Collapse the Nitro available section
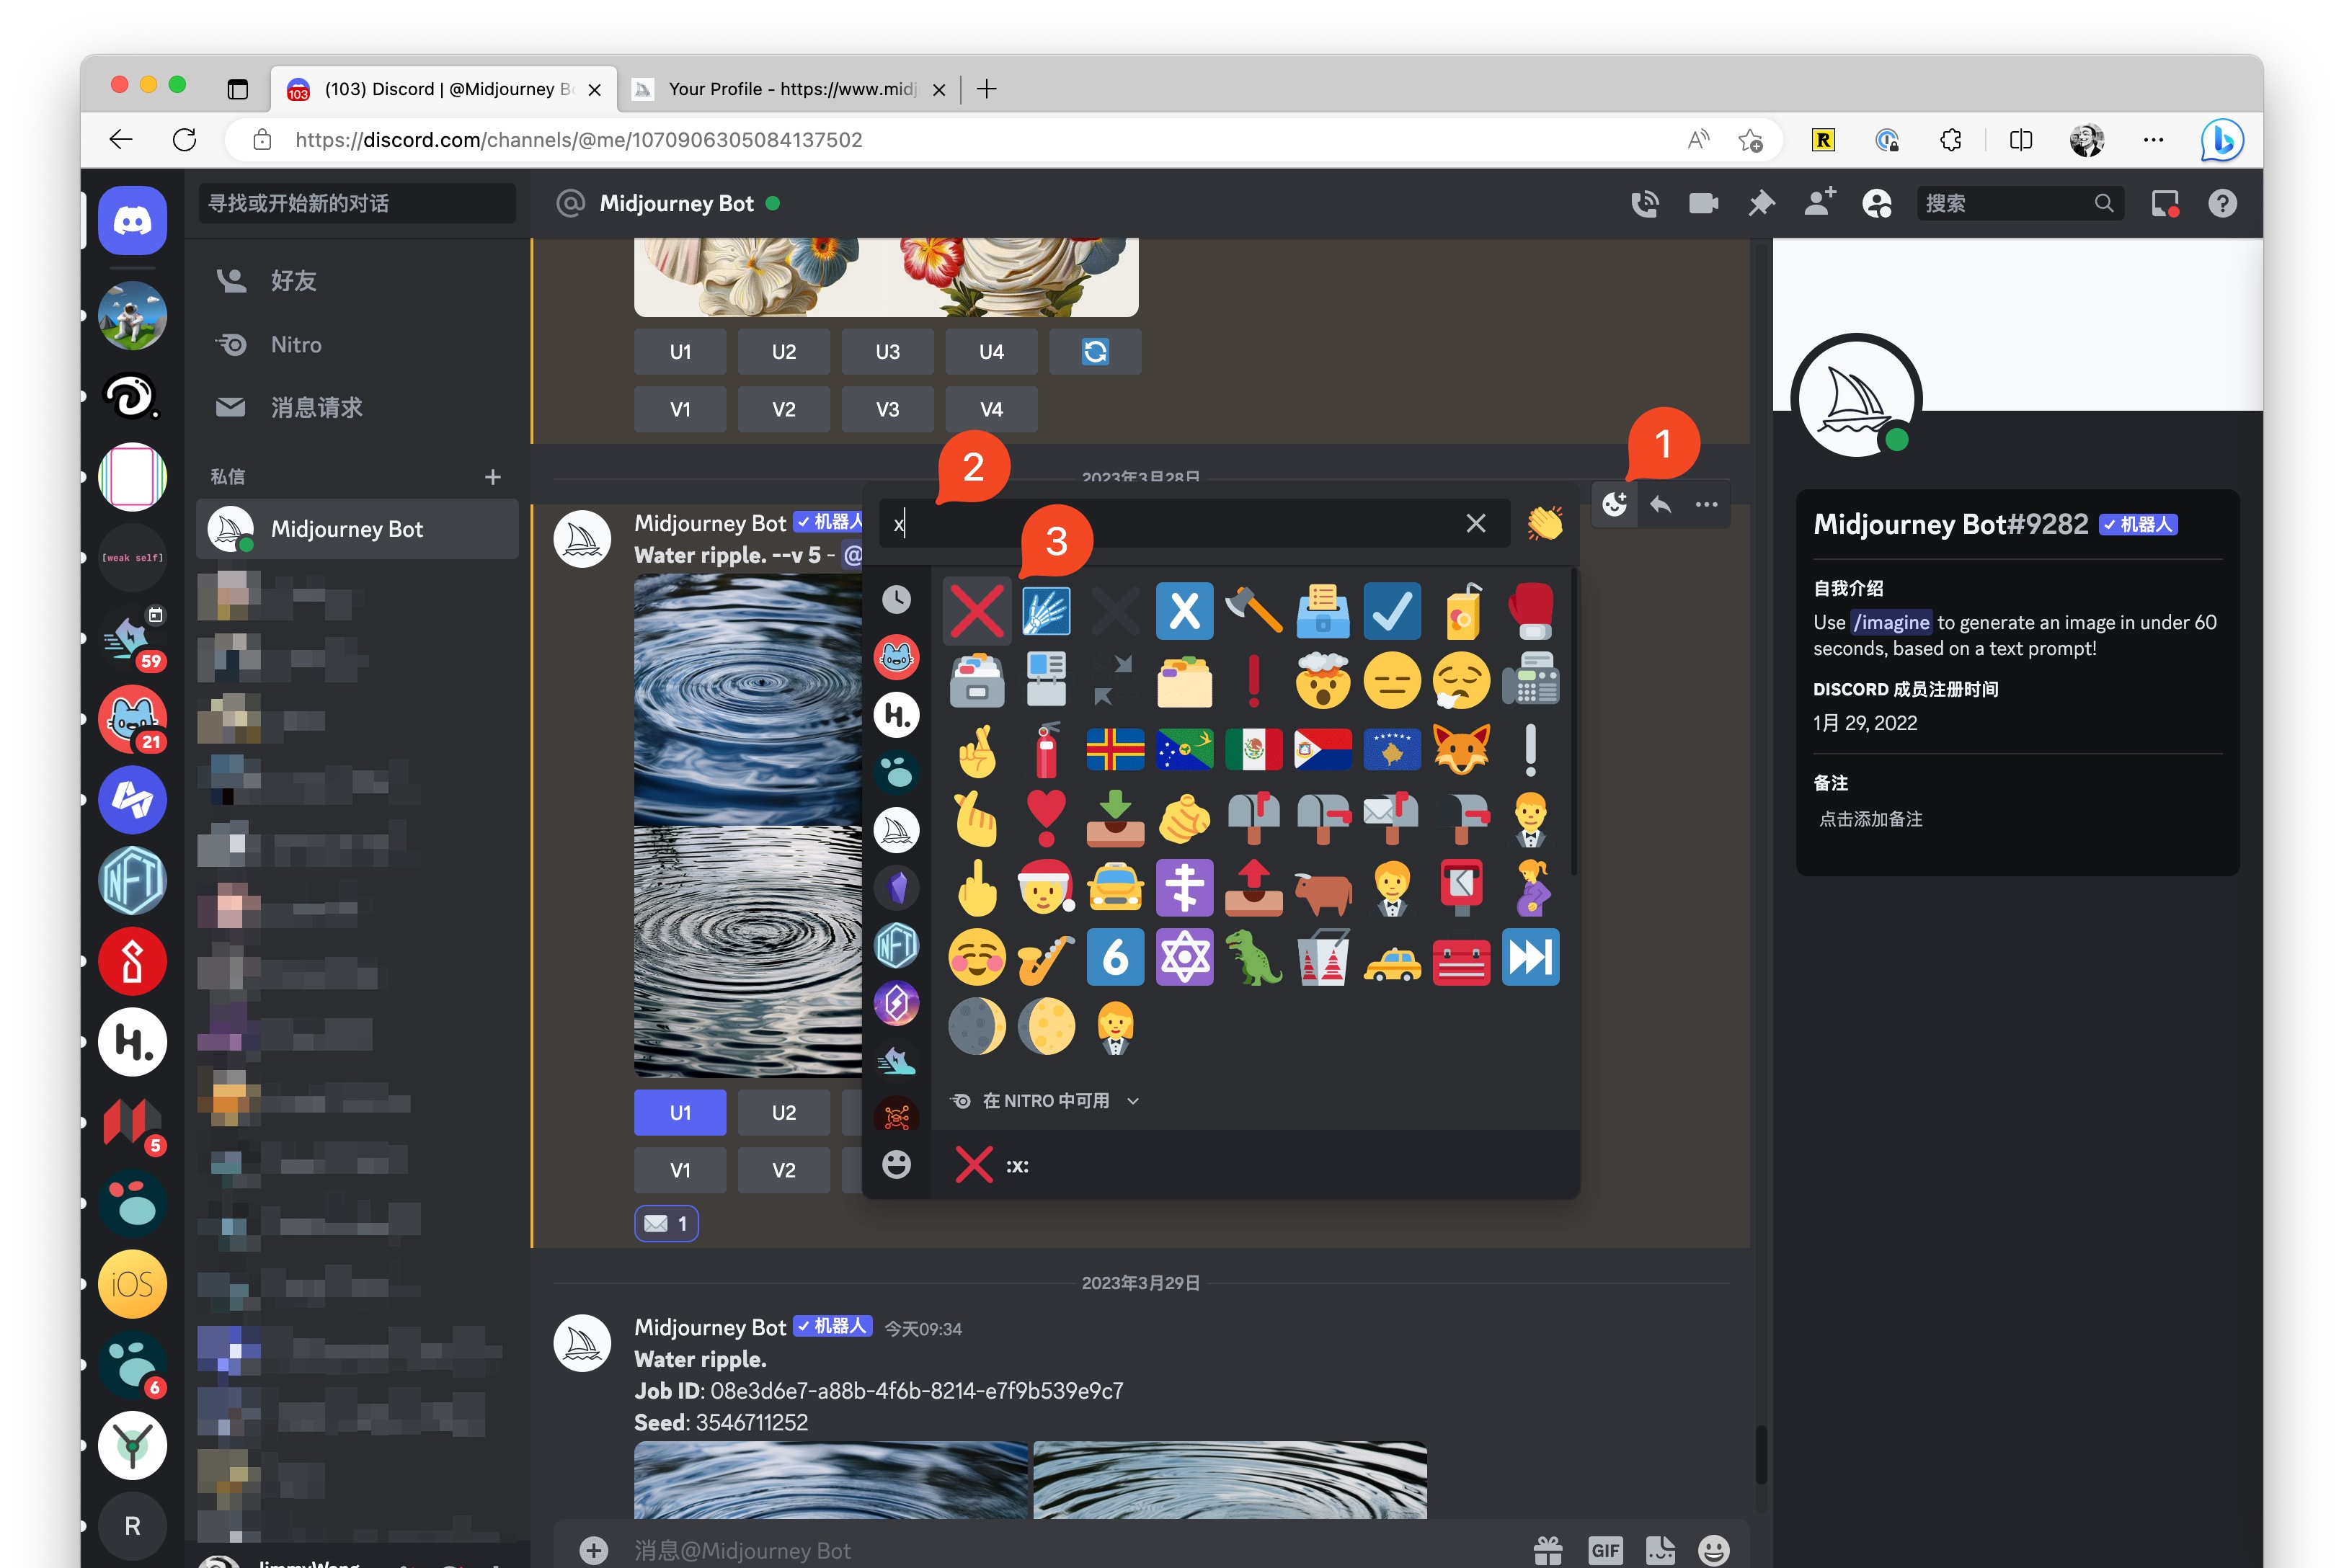Screen dimensions: 2344x1568 [1045, 1100]
